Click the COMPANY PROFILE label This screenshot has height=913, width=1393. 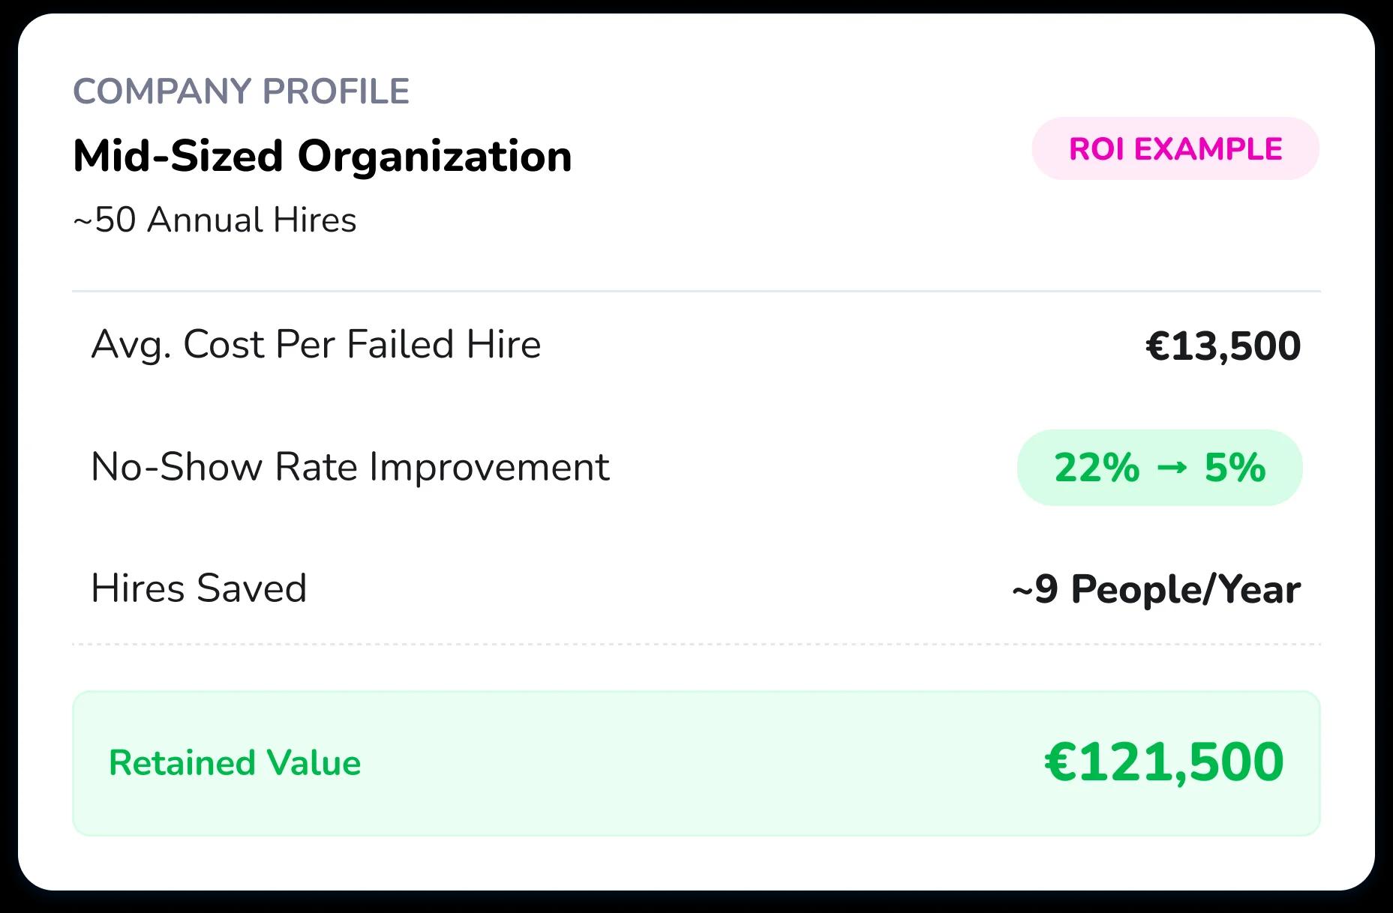pos(241,91)
